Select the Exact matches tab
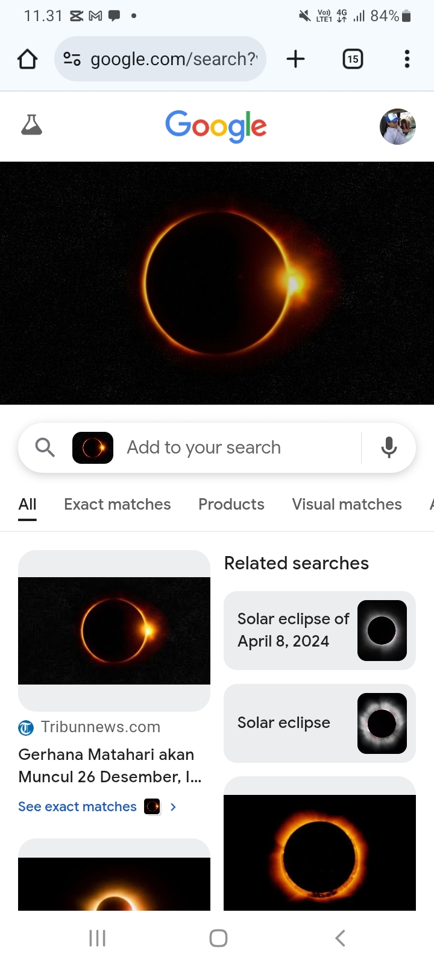434x965 pixels. pyautogui.click(x=117, y=504)
